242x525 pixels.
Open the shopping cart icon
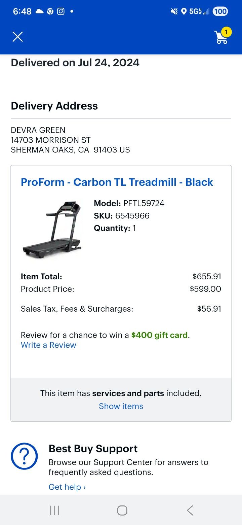coord(221,37)
